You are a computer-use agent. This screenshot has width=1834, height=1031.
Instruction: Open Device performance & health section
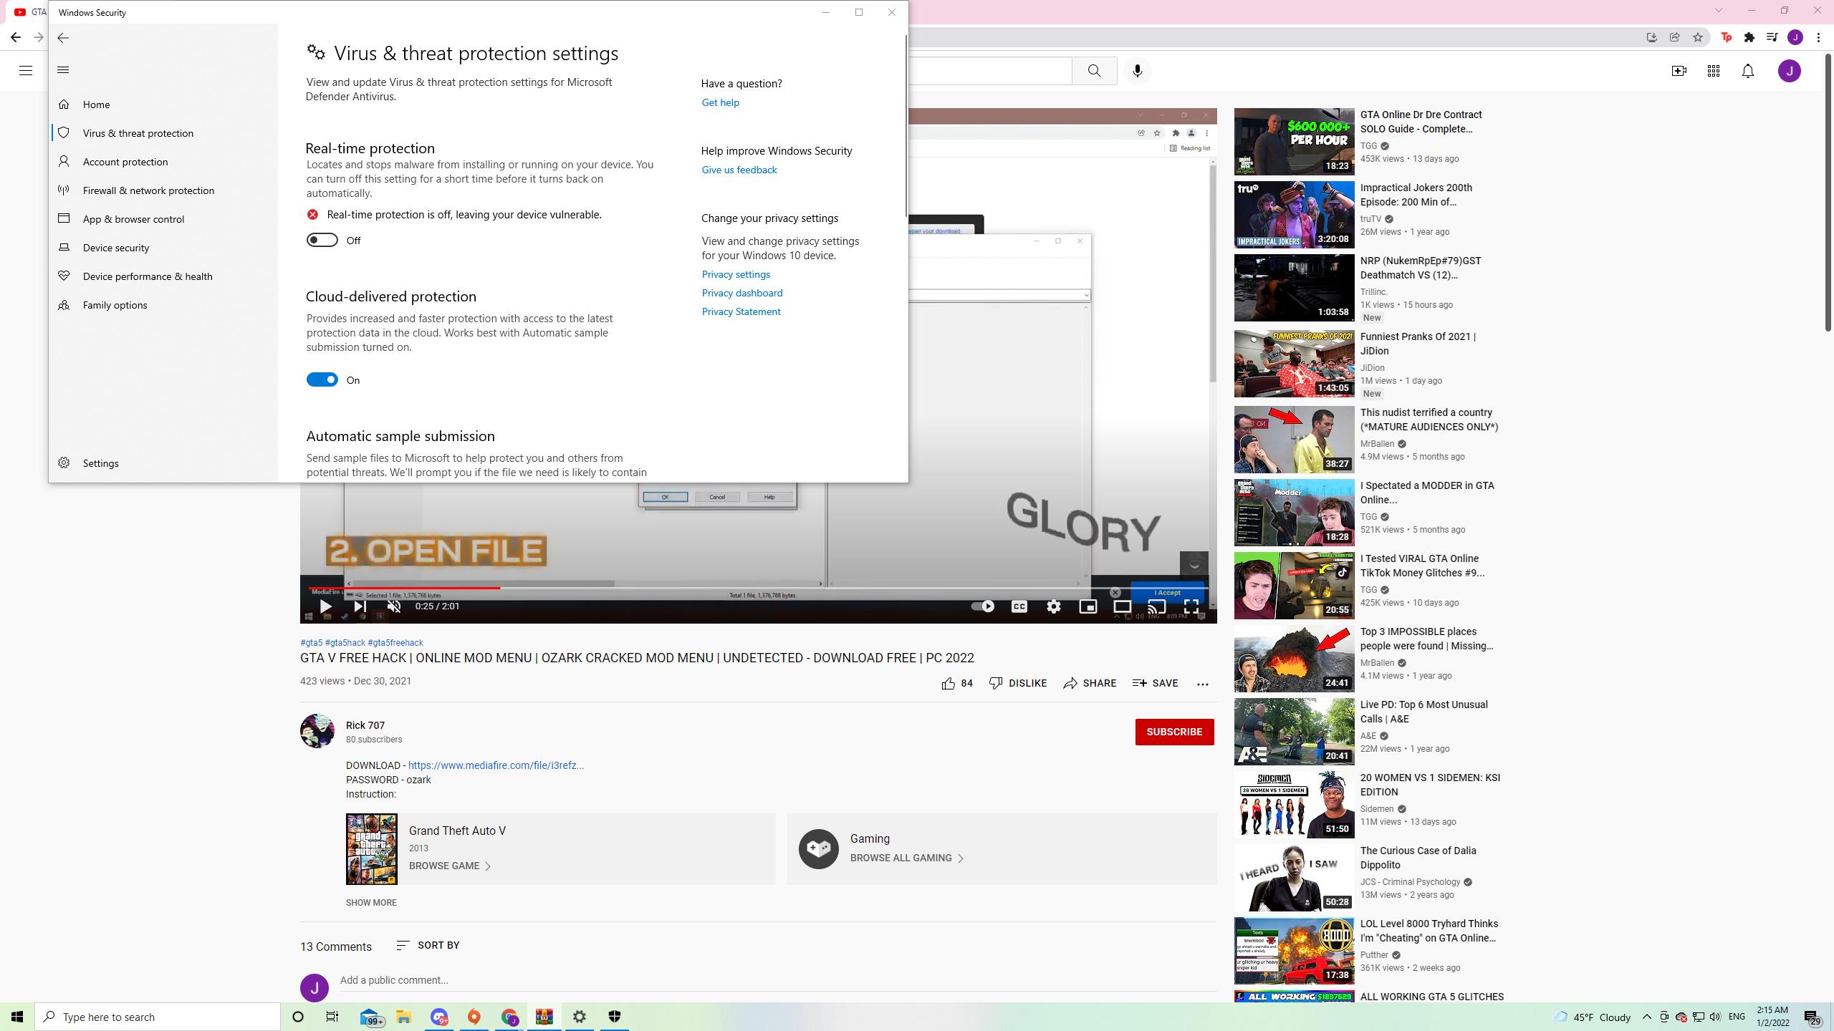point(147,276)
